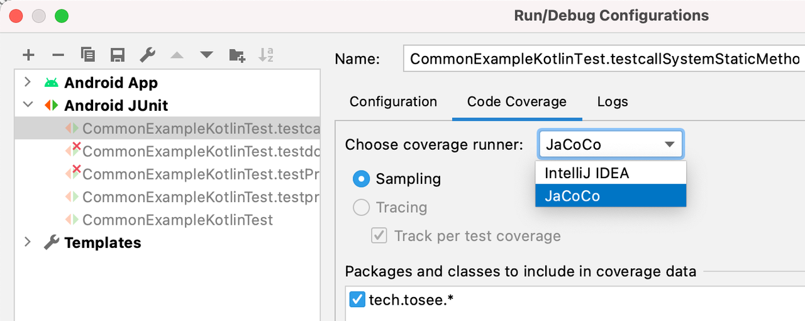Screen dimensions: 805x321
Task: Select the Sampling radio button
Action: point(361,179)
